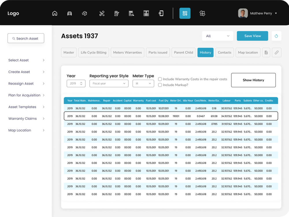Enable Include Warranty Costs checkbox
This screenshot has height=217, width=289.
(x=160, y=79)
